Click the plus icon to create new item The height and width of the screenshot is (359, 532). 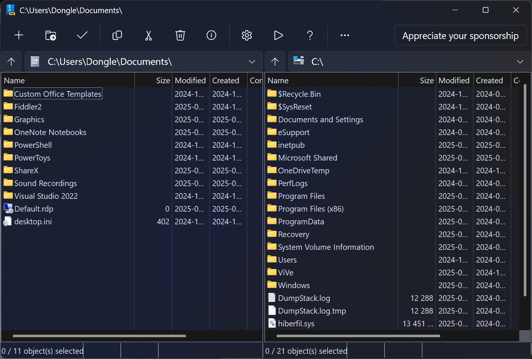pos(19,35)
